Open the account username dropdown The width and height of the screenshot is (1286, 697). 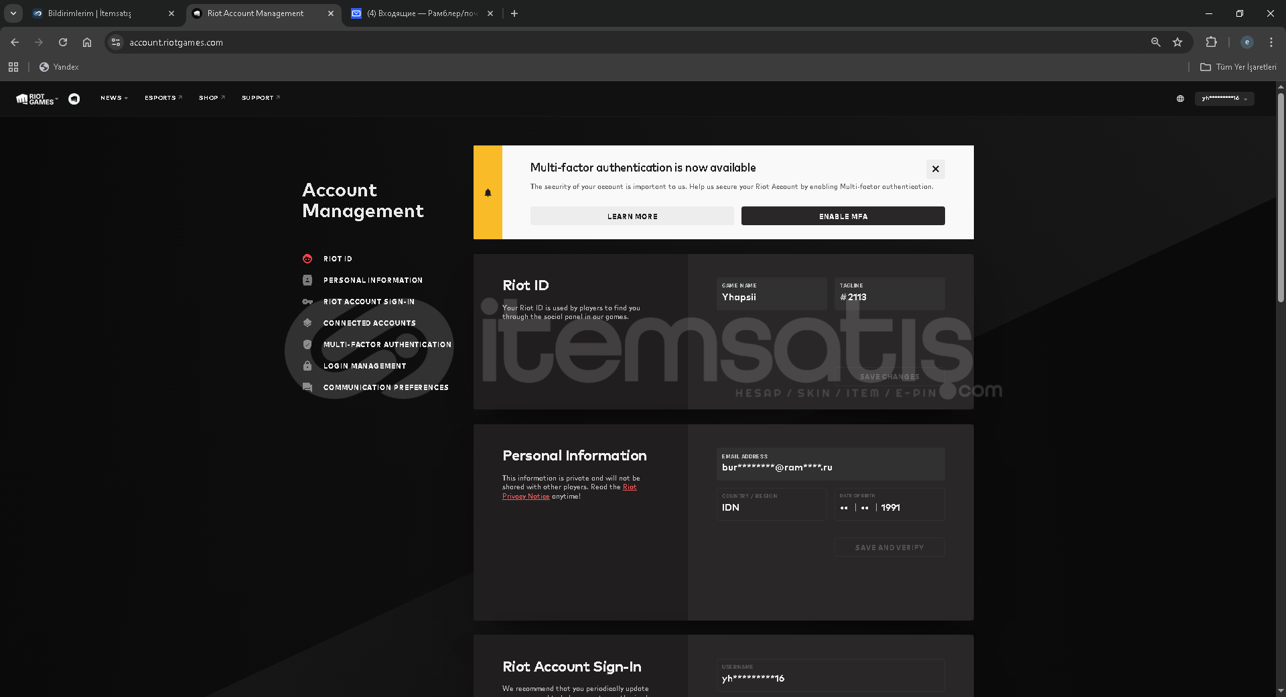point(1224,99)
